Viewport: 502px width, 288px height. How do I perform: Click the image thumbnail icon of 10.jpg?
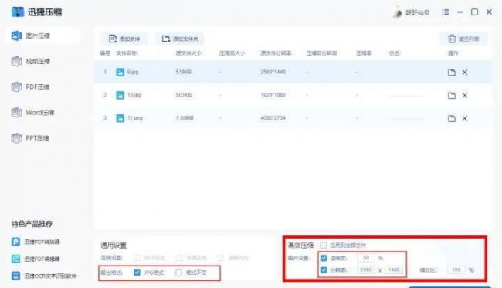pyautogui.click(x=120, y=95)
